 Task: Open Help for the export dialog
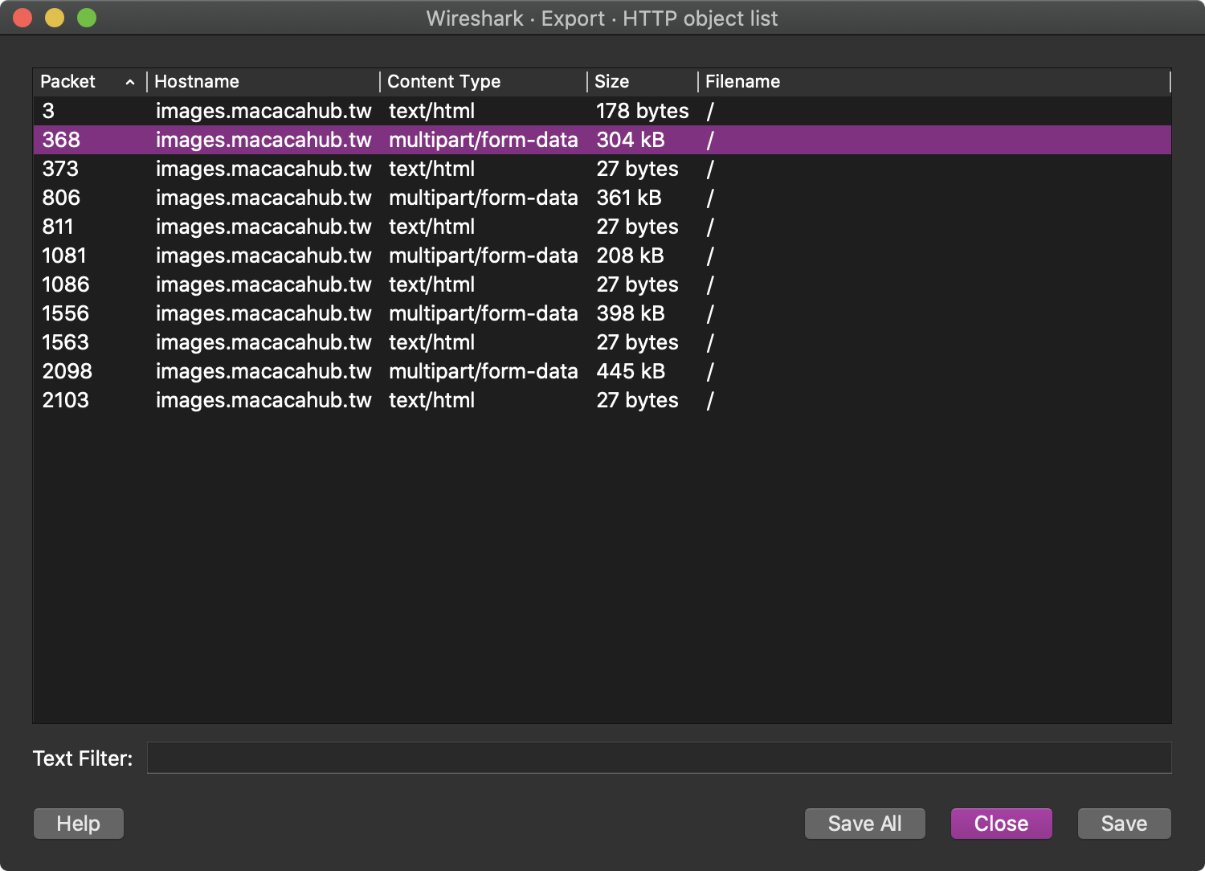pos(79,824)
